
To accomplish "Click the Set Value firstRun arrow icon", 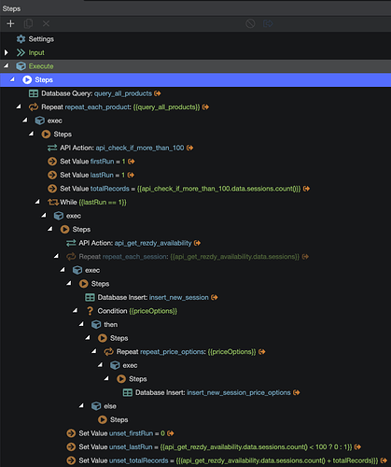I will (x=52, y=162).
